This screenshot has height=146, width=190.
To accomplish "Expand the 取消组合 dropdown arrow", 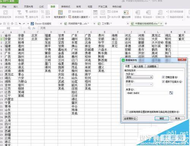I will pyautogui.click(x=153, y=17).
